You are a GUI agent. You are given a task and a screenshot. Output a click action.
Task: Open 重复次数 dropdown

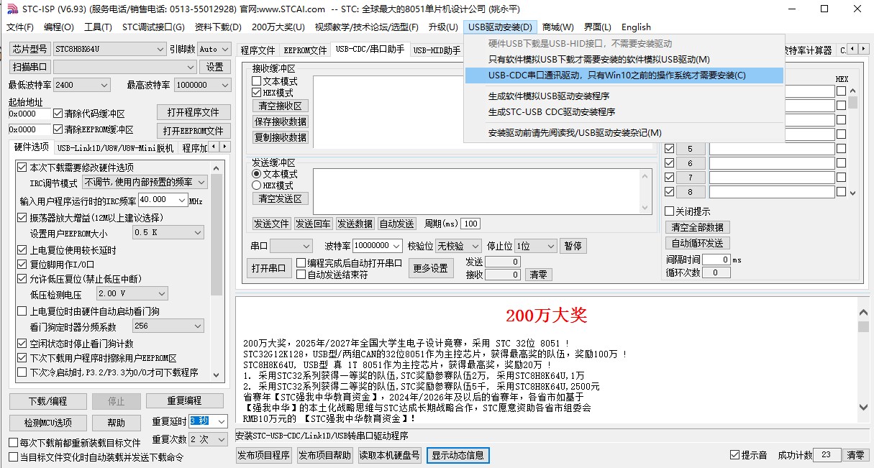(x=209, y=439)
